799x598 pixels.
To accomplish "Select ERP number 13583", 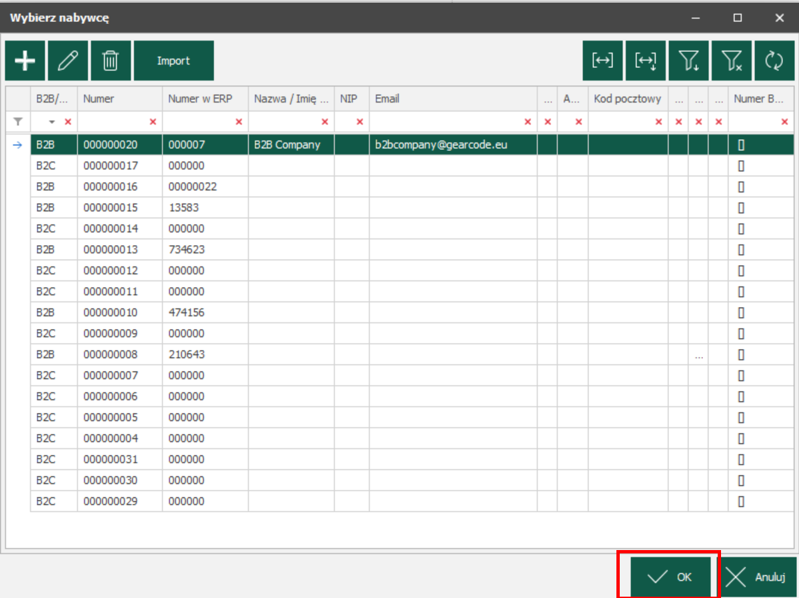I will (x=205, y=208).
